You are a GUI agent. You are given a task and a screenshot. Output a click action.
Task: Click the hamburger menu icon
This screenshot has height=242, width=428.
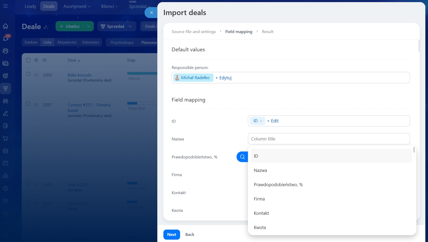pyautogui.click(x=5, y=6)
